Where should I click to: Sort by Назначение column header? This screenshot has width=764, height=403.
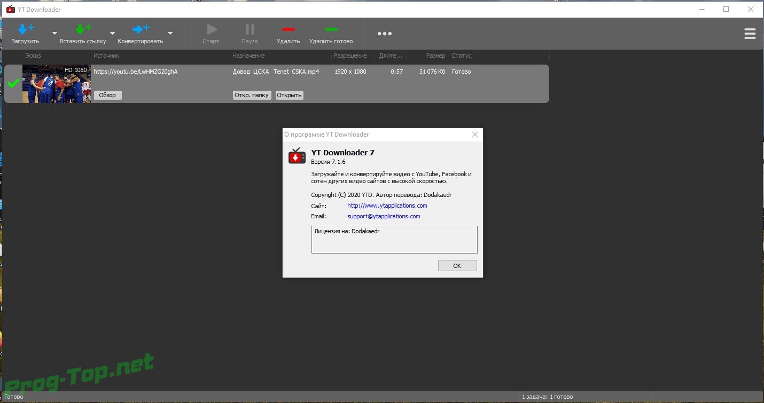[248, 56]
